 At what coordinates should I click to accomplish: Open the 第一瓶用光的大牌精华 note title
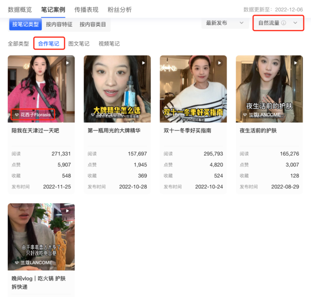point(114,131)
